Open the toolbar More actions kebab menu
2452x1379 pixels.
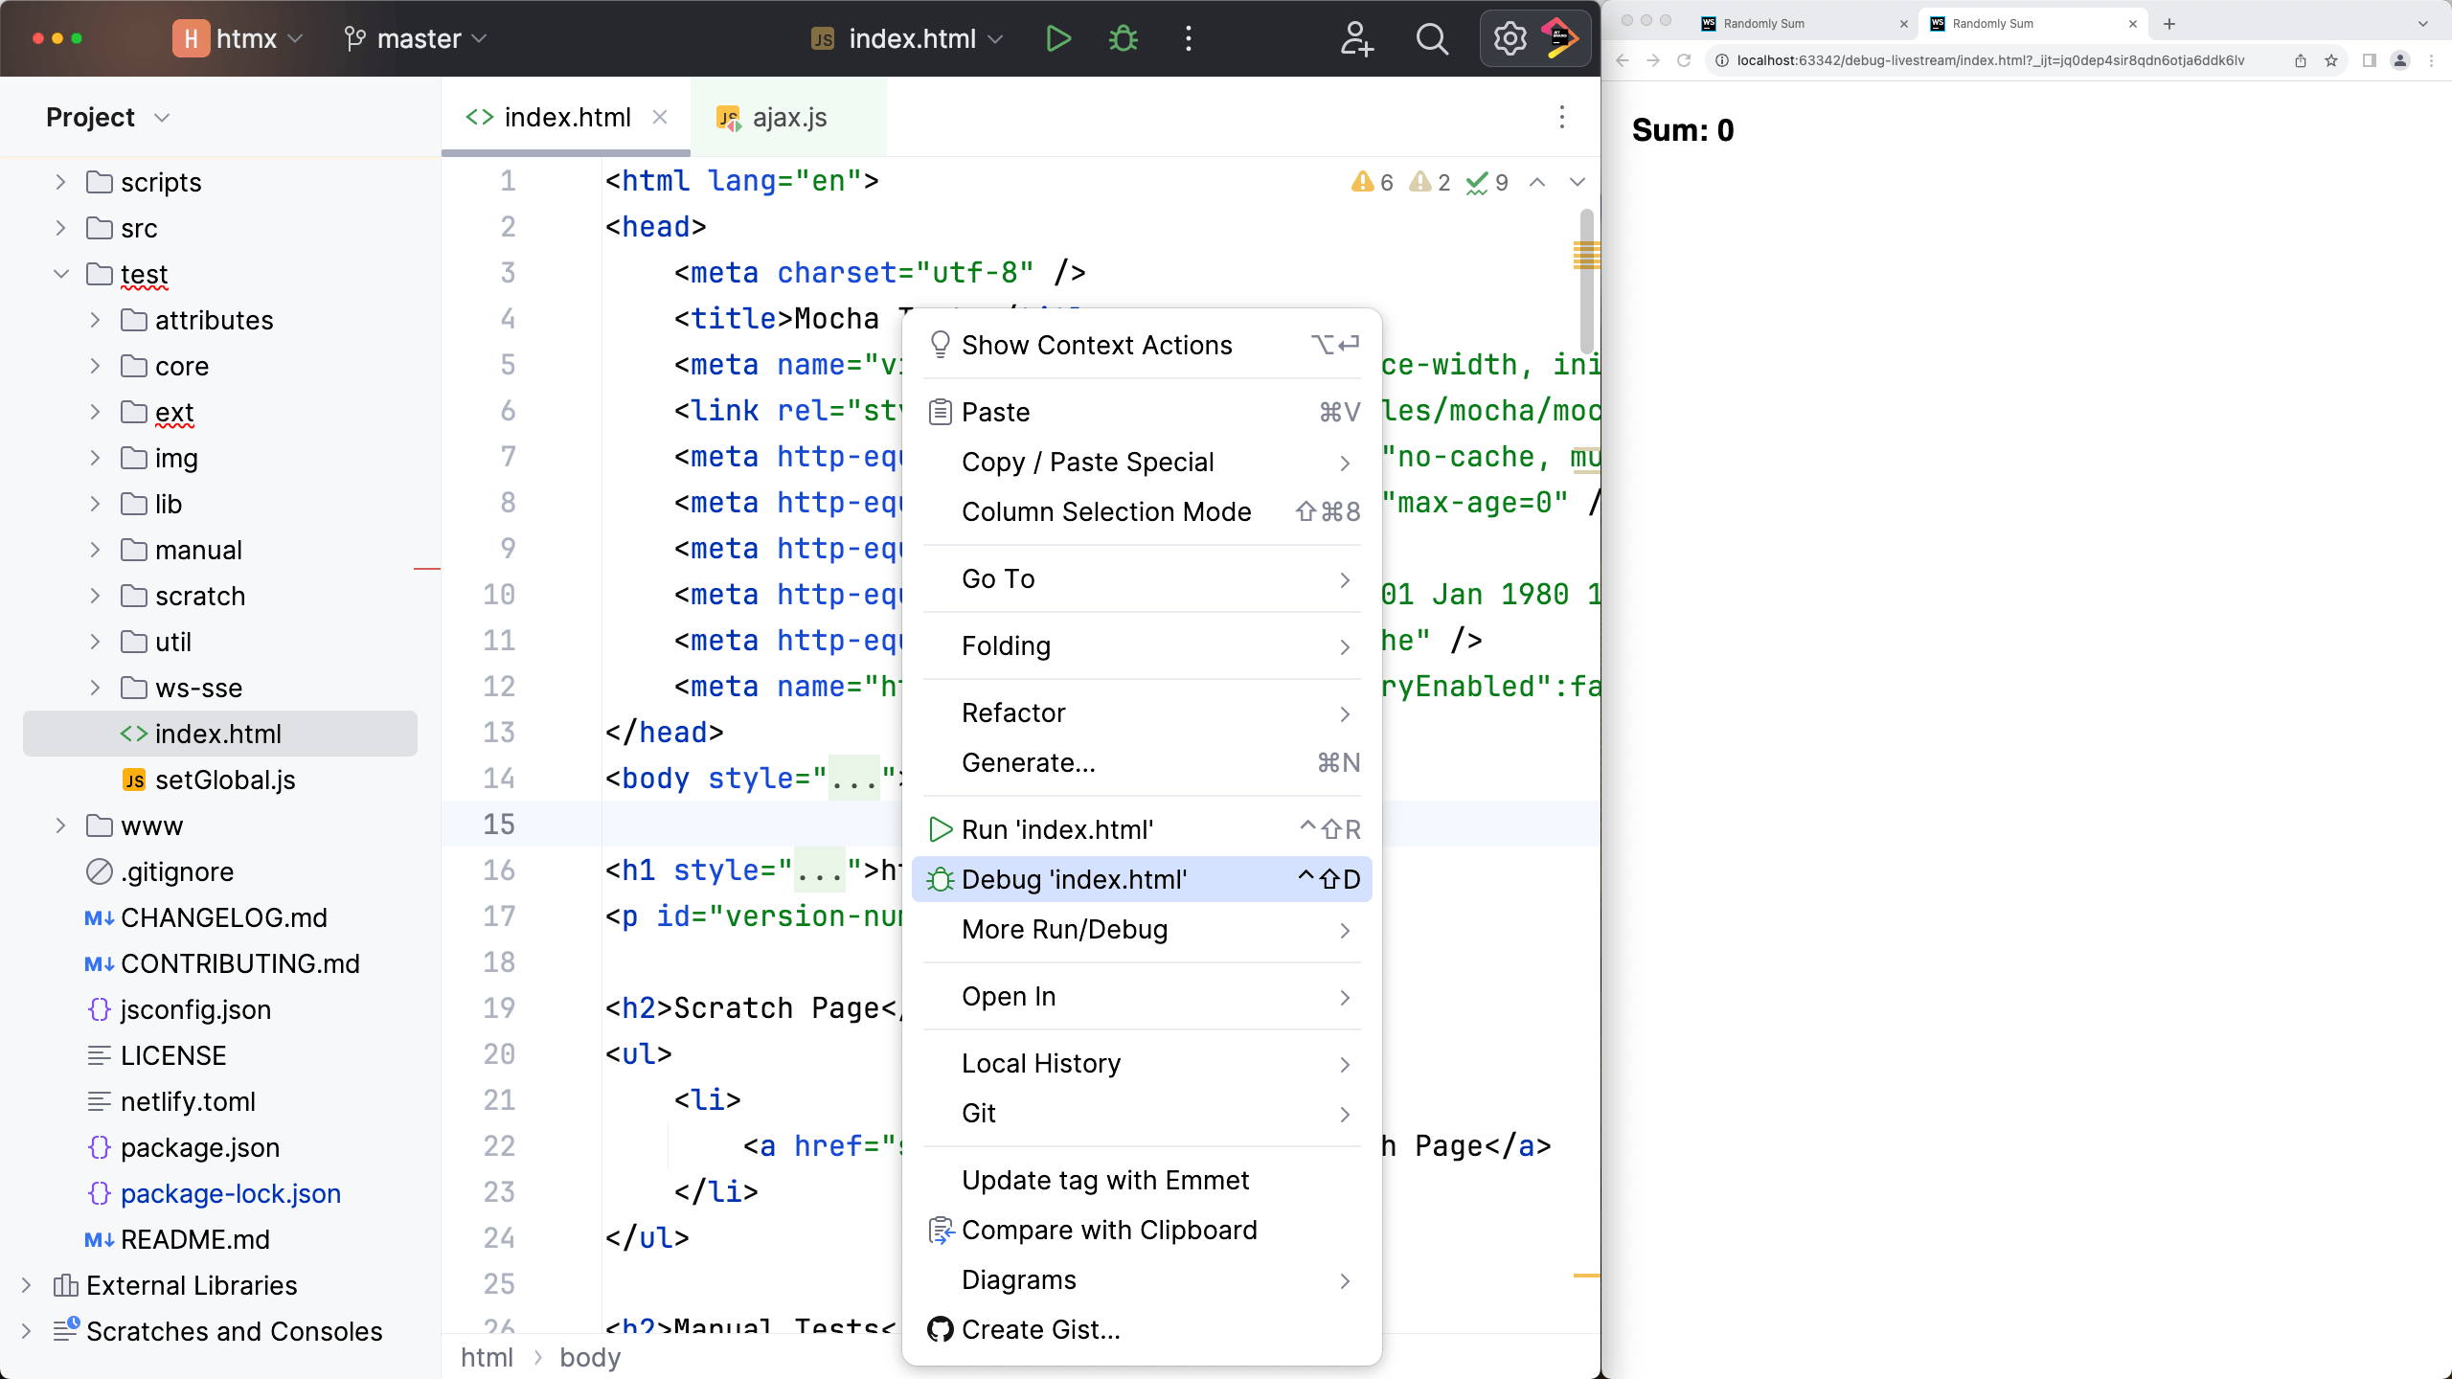[x=1189, y=38]
